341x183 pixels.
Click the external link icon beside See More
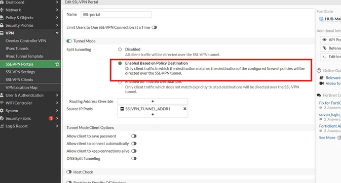[339, 138]
